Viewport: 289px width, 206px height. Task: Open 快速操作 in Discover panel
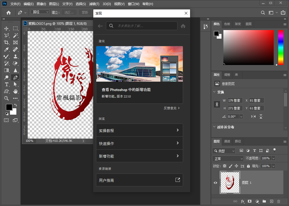click(x=140, y=143)
